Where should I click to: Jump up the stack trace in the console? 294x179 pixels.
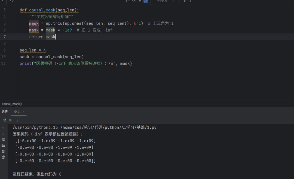(3, 128)
